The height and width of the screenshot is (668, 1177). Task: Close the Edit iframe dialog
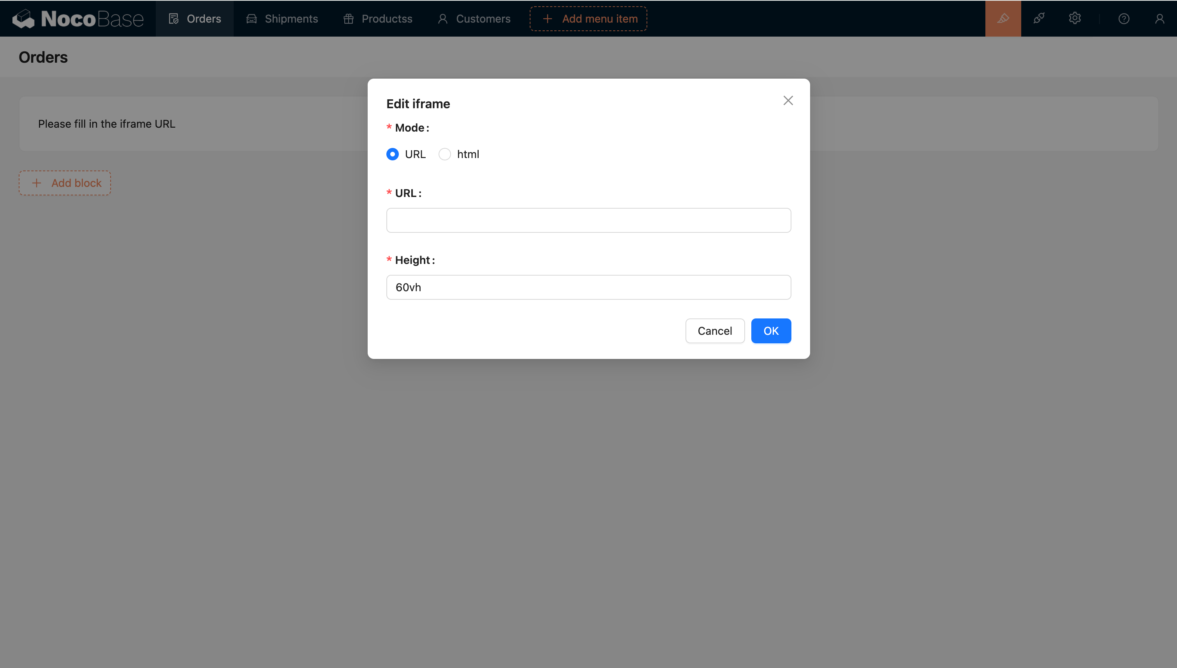(x=788, y=100)
